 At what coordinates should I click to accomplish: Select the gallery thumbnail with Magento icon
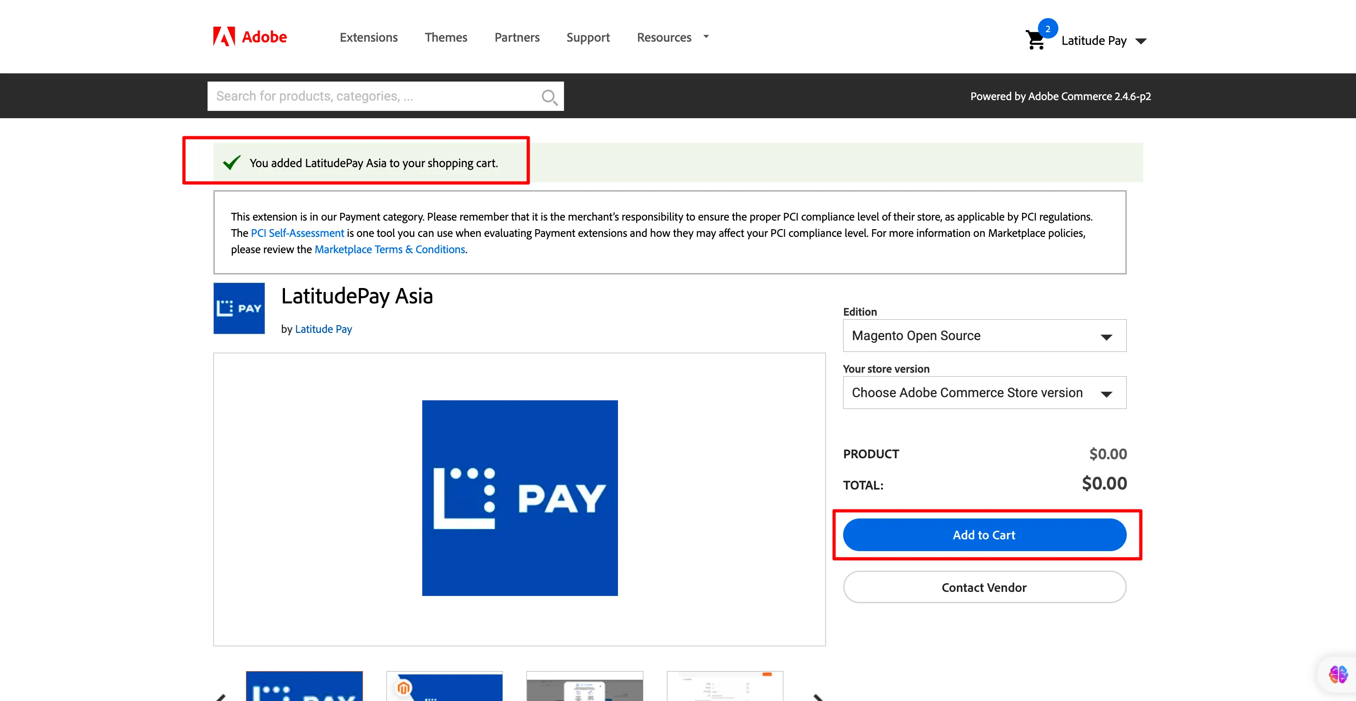[x=444, y=686]
